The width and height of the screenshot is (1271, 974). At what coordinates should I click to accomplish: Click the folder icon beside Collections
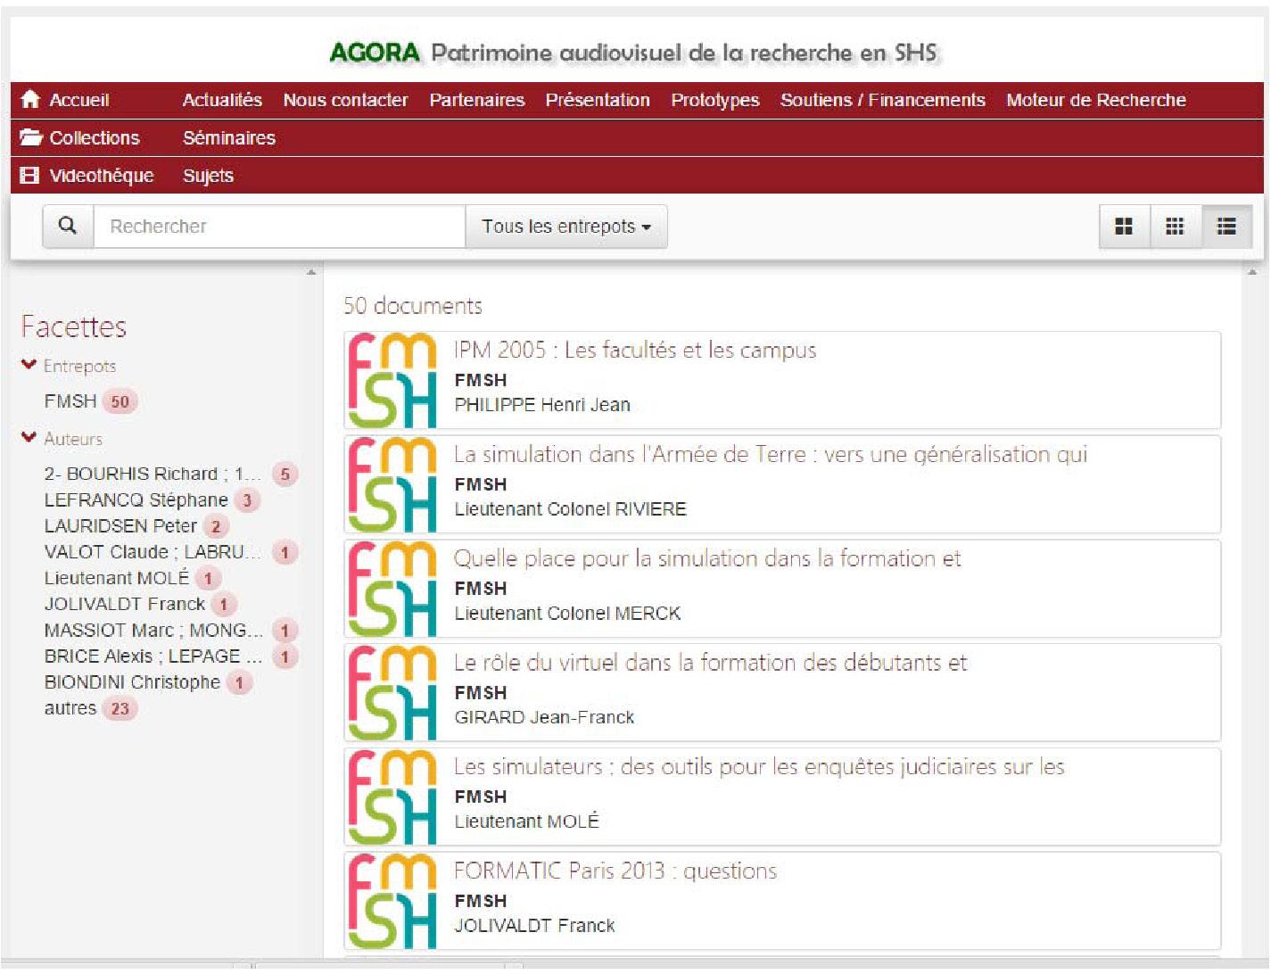[31, 137]
